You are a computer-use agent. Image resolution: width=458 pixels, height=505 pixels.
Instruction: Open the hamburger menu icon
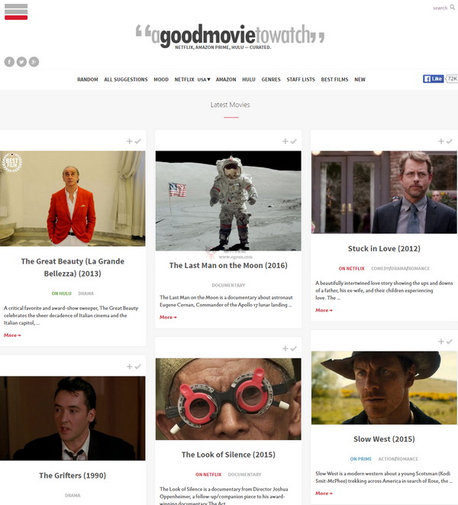16,11
